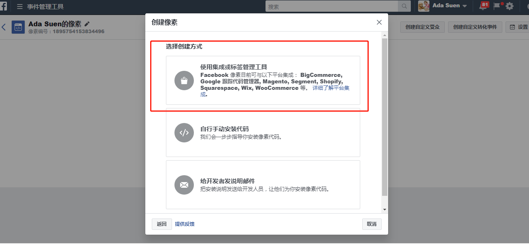This screenshot has height=246, width=529.
Task: Click the Facebook logo icon
Action: pyautogui.click(x=3, y=6)
